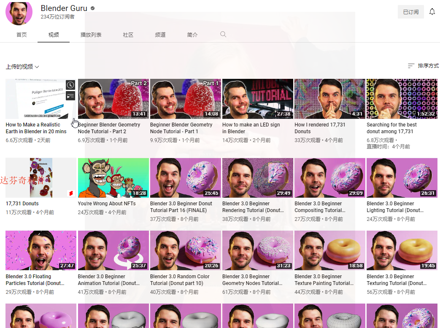The image size is (440, 328).
Task: Click the 20:26 random color thumbnail
Action: pos(186,250)
